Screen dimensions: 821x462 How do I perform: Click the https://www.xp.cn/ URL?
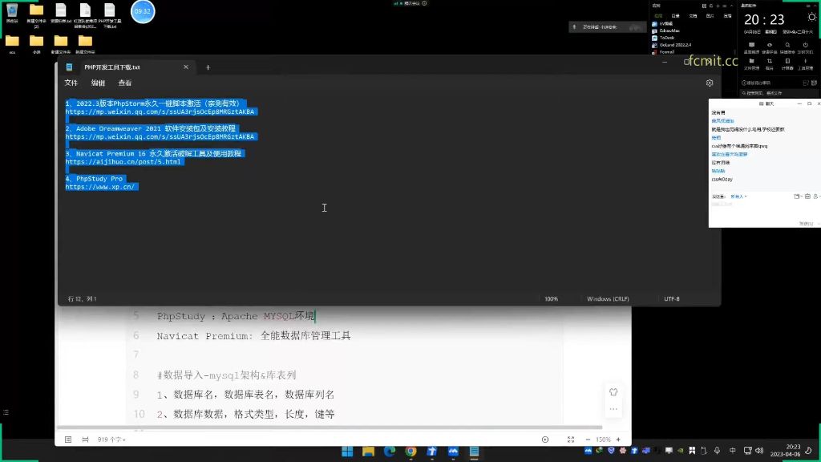(100, 187)
